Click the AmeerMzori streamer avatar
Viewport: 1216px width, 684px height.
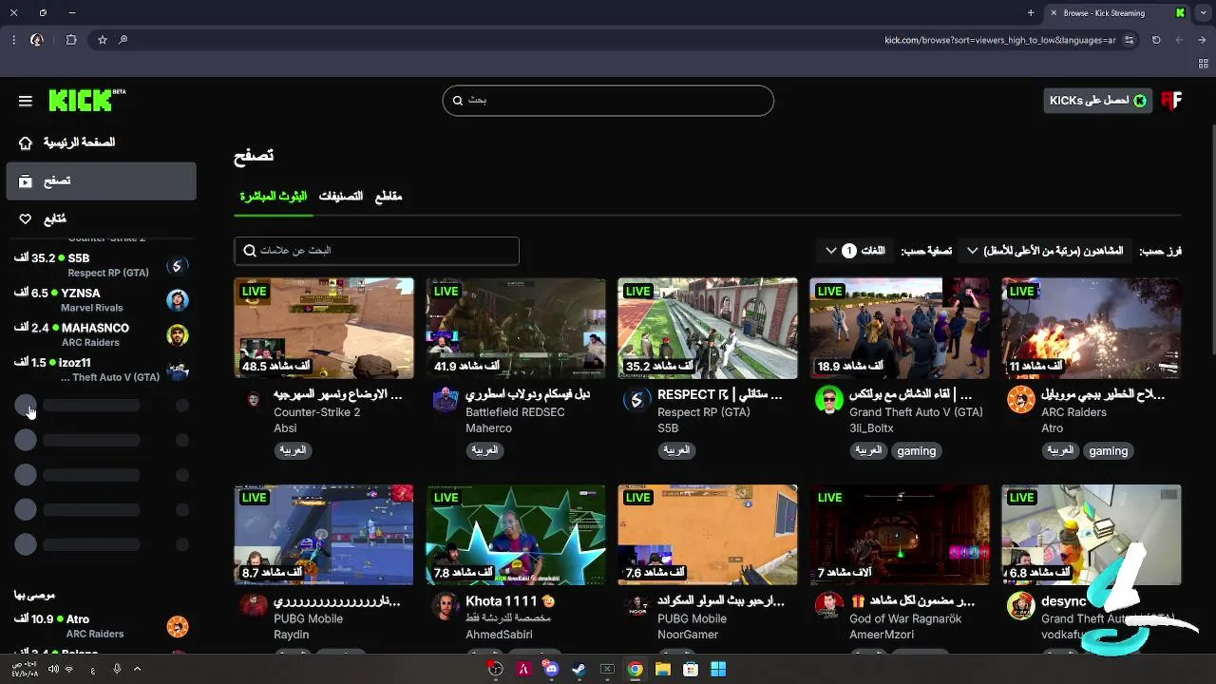pos(828,606)
